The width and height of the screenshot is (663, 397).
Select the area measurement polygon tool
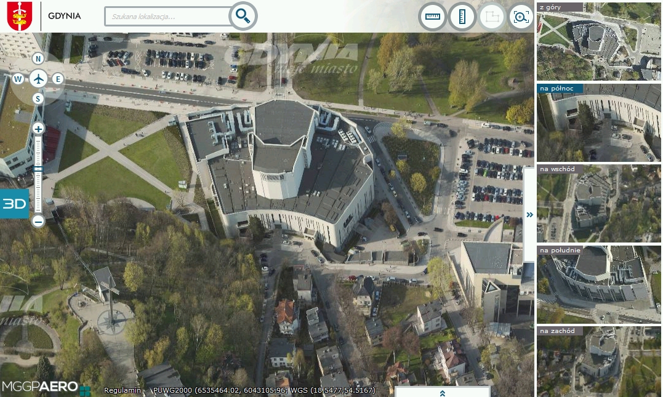(492, 17)
